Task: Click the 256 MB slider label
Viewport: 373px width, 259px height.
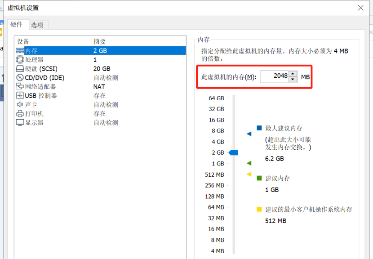Action: coord(214,185)
